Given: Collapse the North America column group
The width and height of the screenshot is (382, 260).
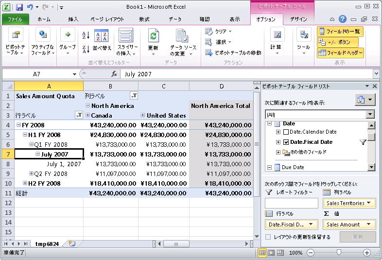Looking at the screenshot, I should pos(87,105).
